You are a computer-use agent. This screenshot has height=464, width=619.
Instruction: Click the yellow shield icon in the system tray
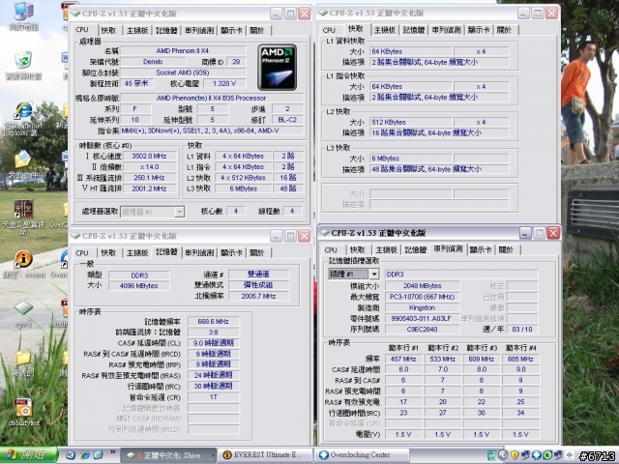(515, 455)
